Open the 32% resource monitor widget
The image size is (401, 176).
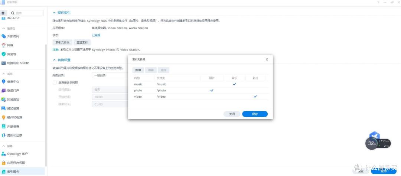(371, 144)
